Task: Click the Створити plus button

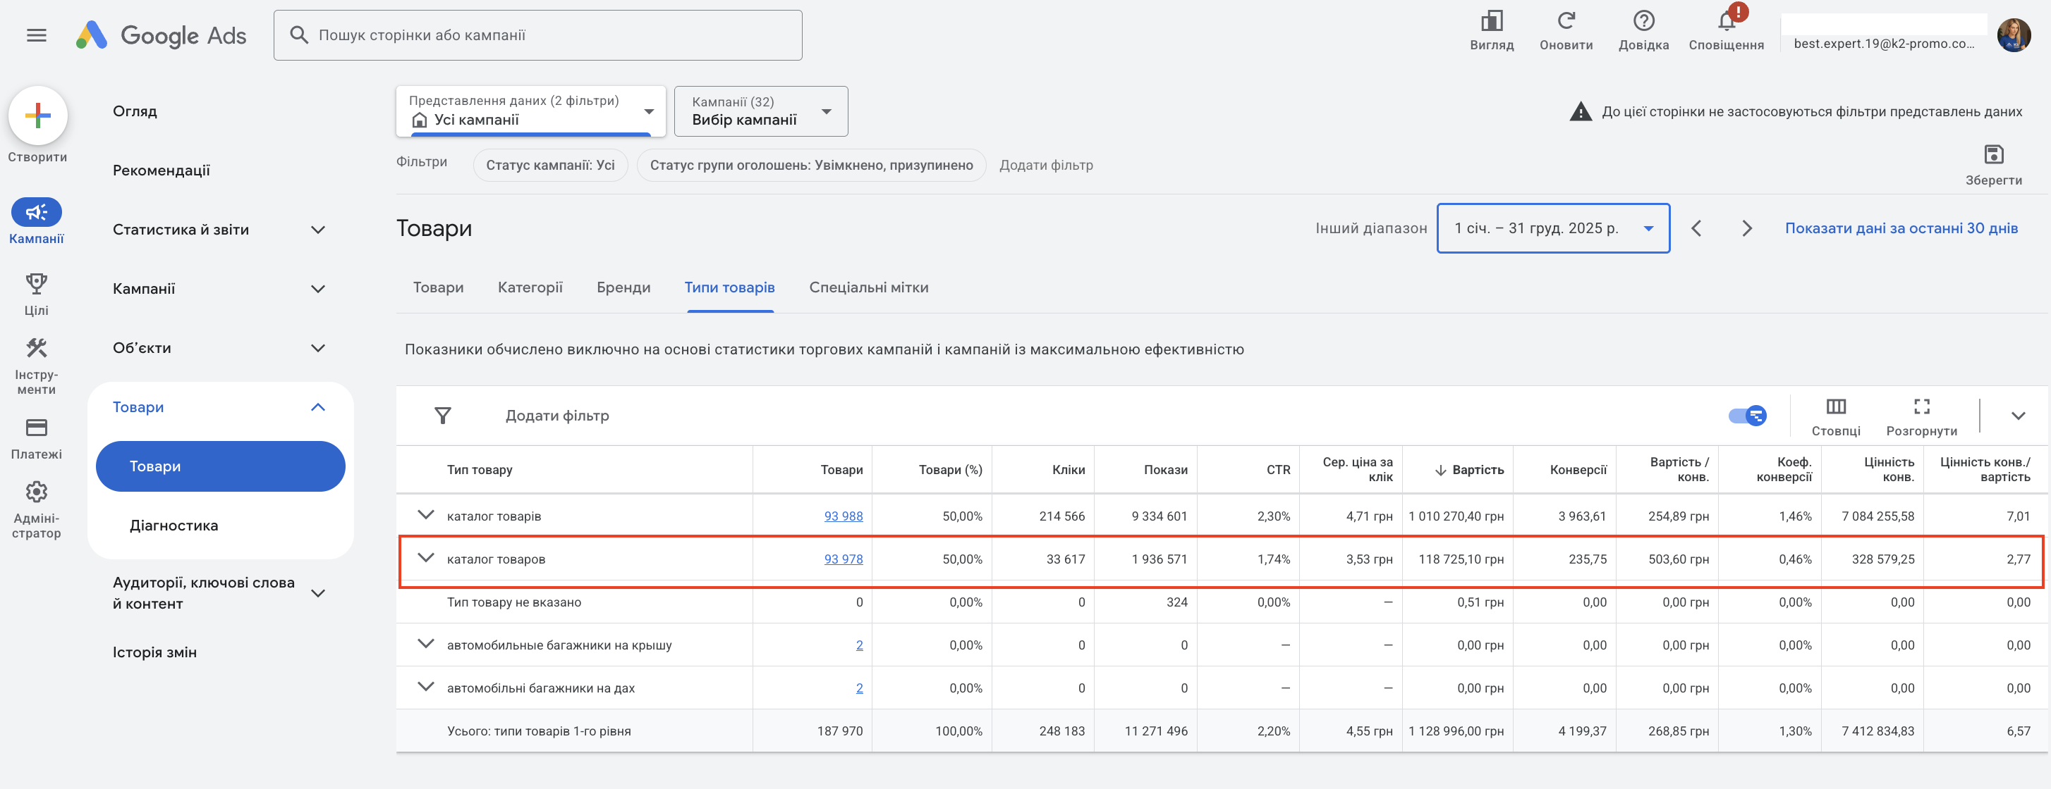Action: pyautogui.click(x=37, y=116)
